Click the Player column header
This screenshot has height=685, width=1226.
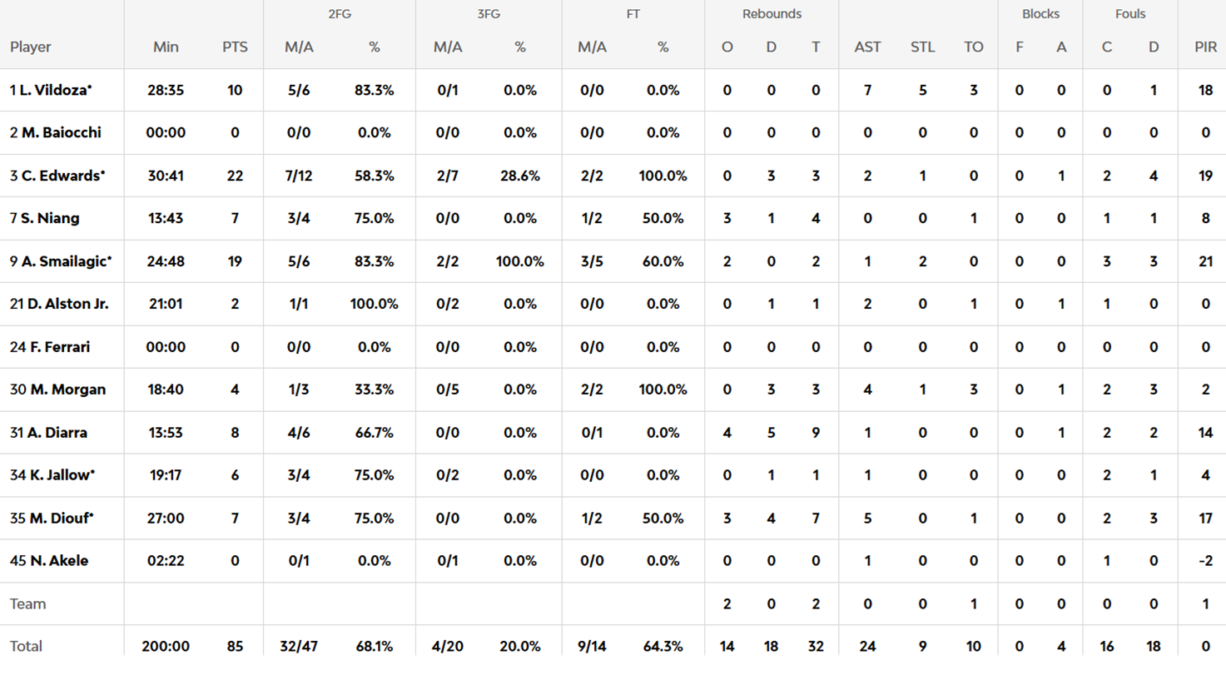(x=31, y=47)
